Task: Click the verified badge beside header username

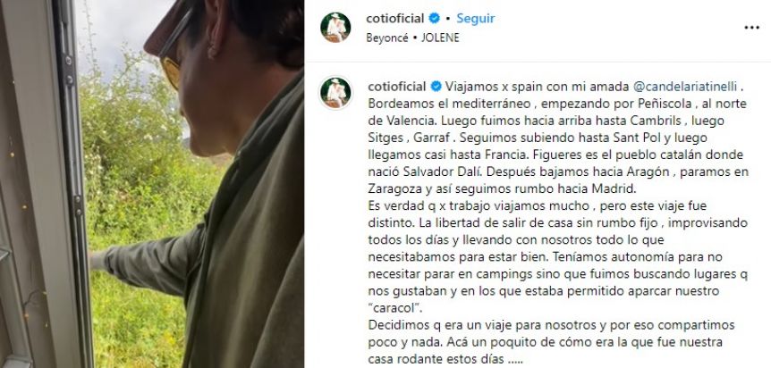Action: [x=434, y=19]
